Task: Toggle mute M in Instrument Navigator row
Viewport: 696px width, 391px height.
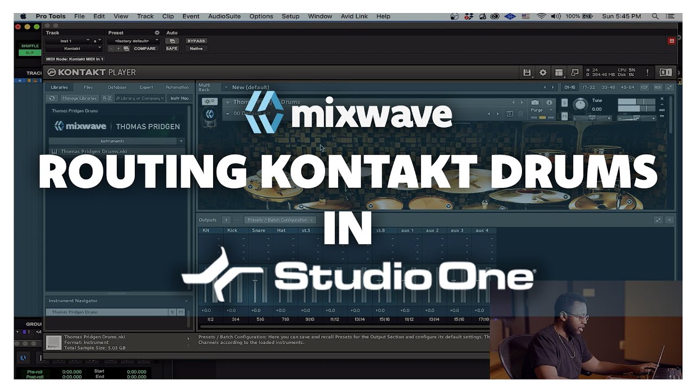Action: pos(181,312)
